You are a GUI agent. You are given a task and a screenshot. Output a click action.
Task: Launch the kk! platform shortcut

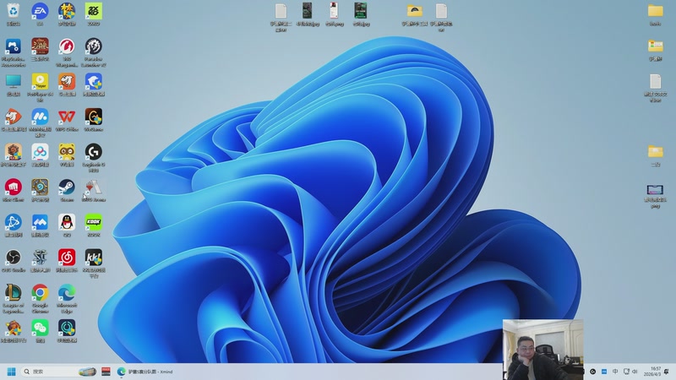94,258
